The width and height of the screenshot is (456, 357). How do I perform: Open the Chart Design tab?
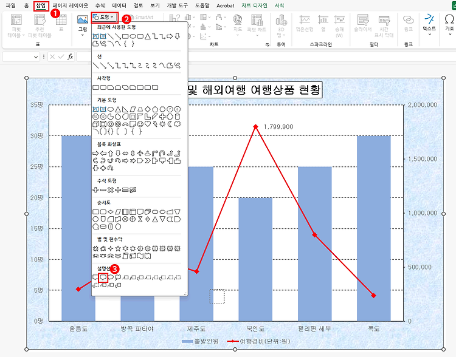[254, 5]
